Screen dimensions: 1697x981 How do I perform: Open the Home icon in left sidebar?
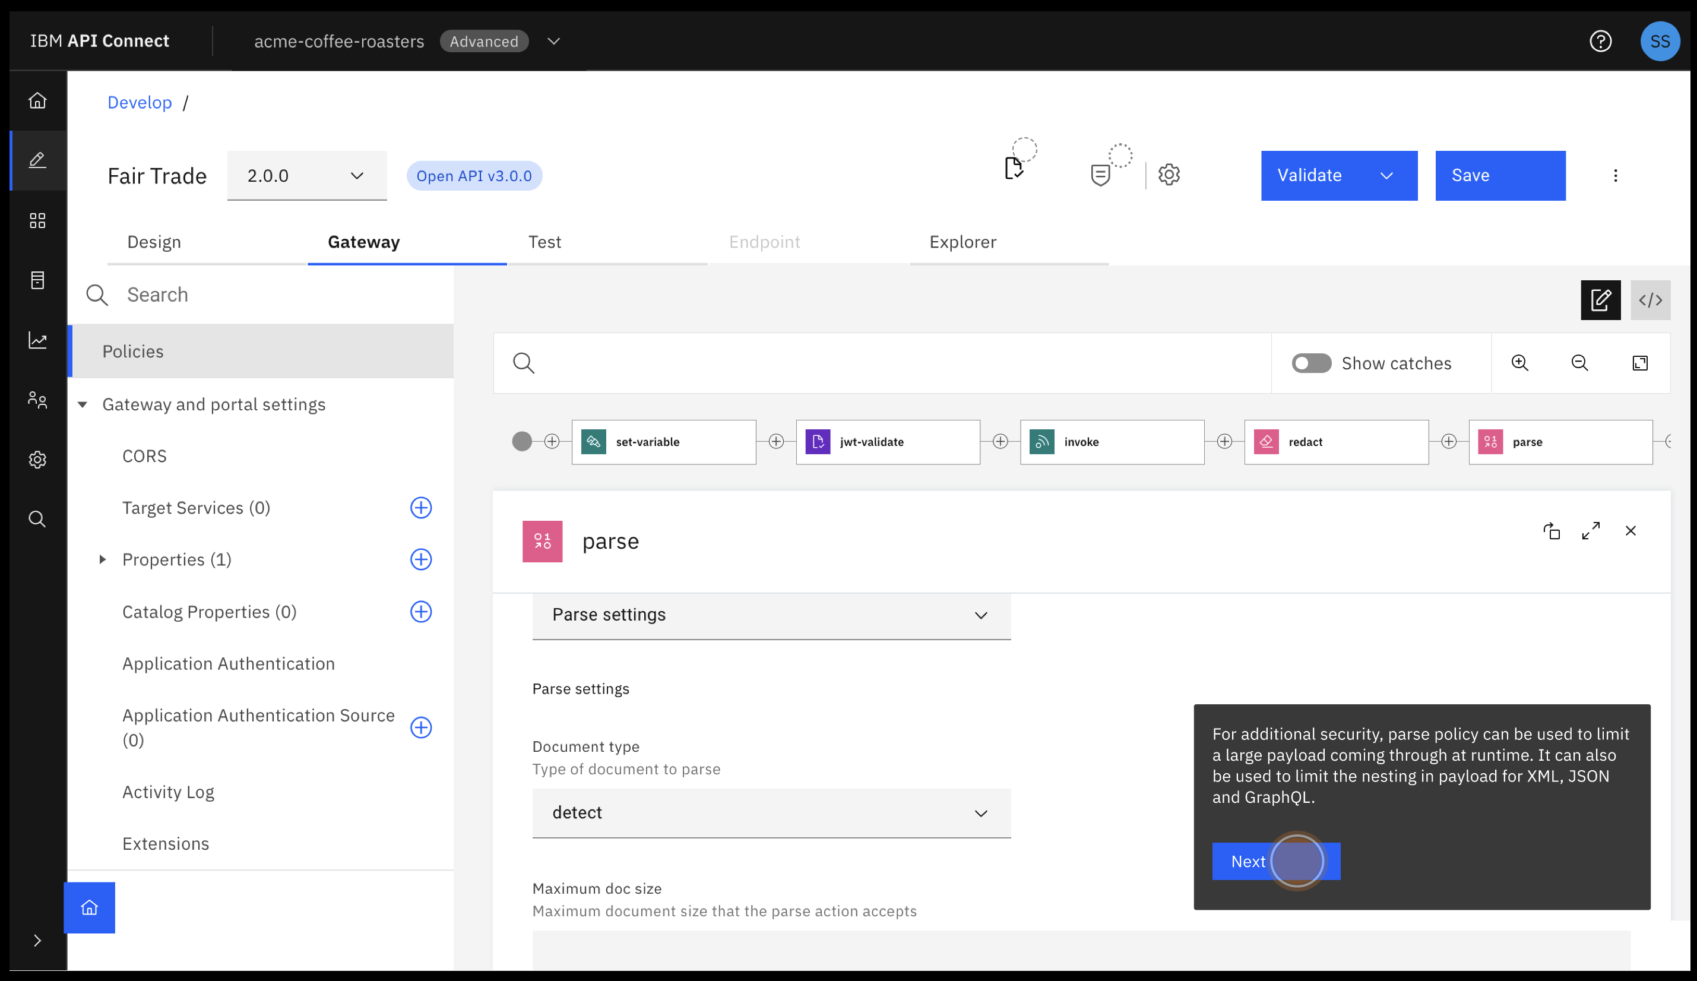pos(38,100)
